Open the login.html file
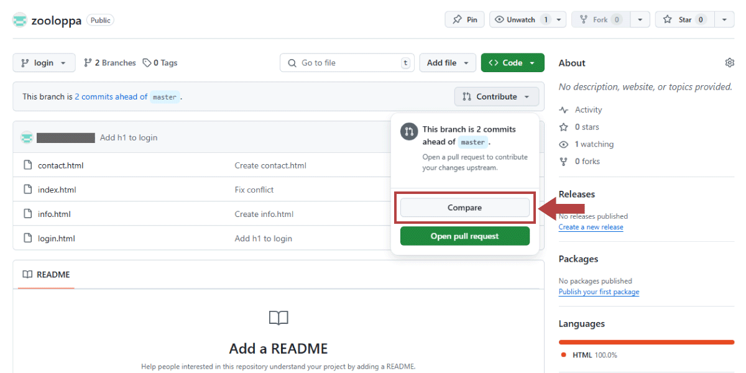Screen dimensions: 746x373 [x=57, y=238]
